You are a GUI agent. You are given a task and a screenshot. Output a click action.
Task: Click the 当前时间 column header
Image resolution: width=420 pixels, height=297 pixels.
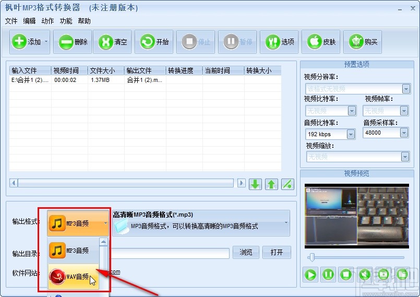(x=223, y=70)
